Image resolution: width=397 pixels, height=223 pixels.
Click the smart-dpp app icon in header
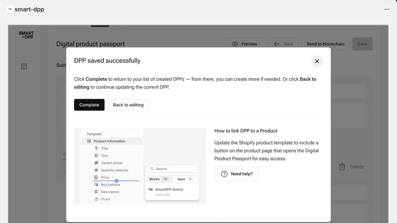10,9
